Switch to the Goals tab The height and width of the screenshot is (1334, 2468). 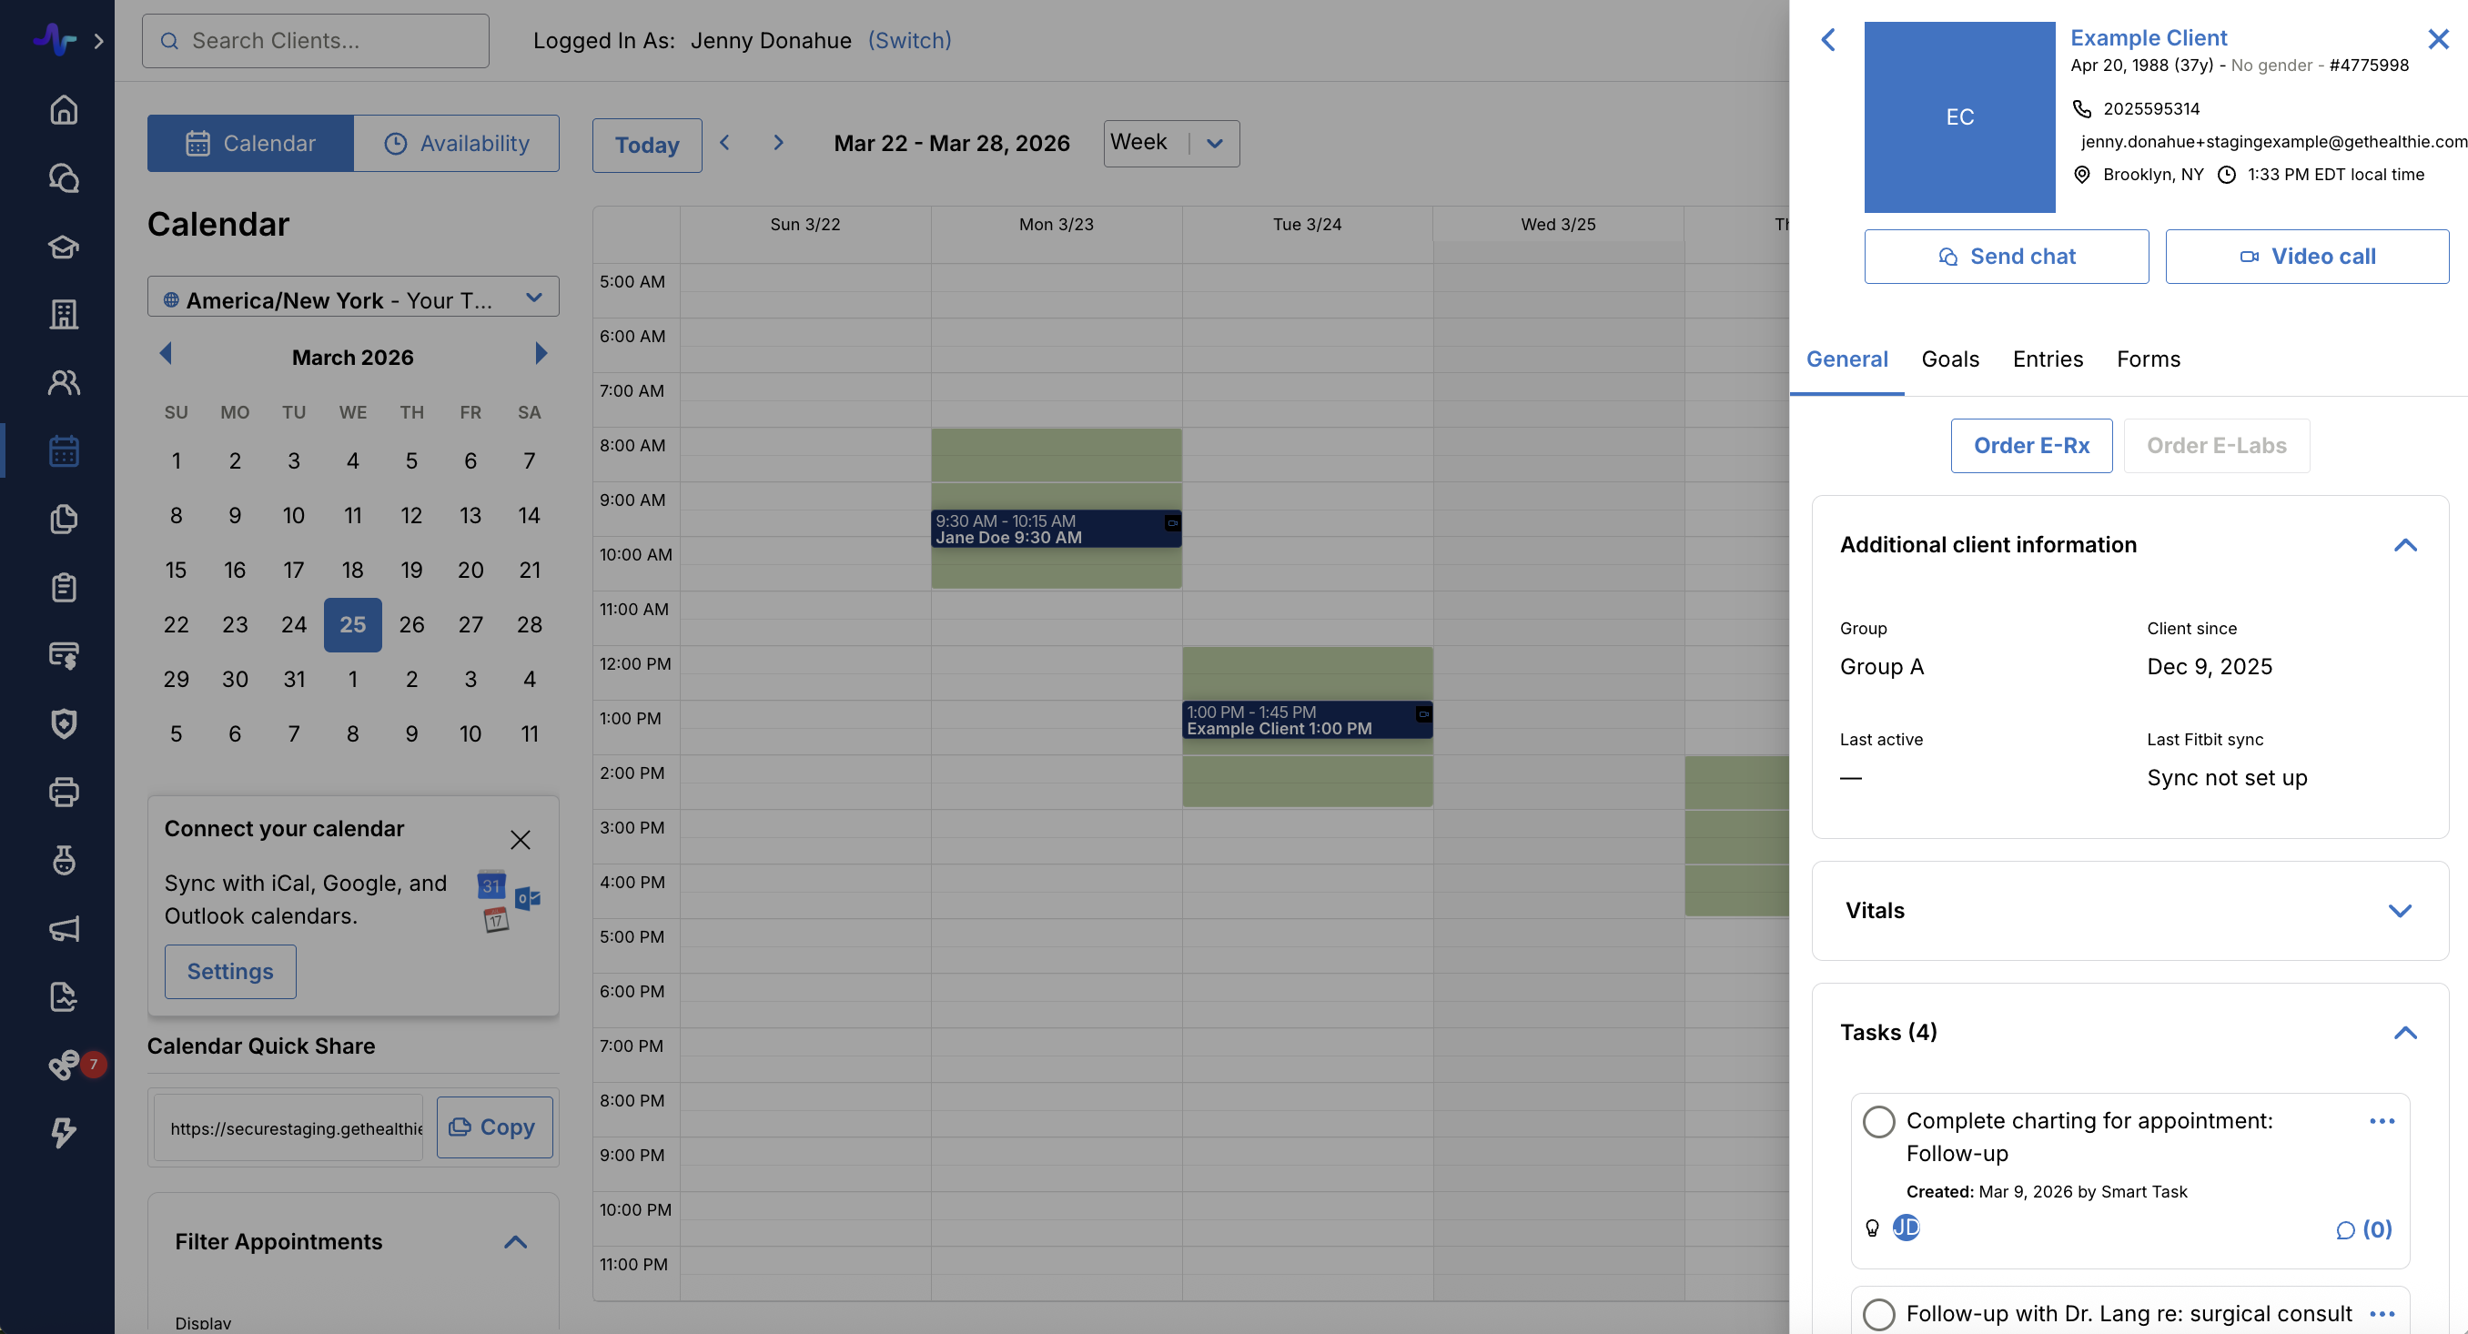[x=1949, y=359]
